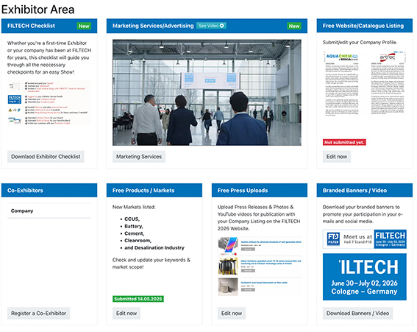Click the checklist preview image
The height and width of the screenshot is (332, 417).
click(x=49, y=103)
